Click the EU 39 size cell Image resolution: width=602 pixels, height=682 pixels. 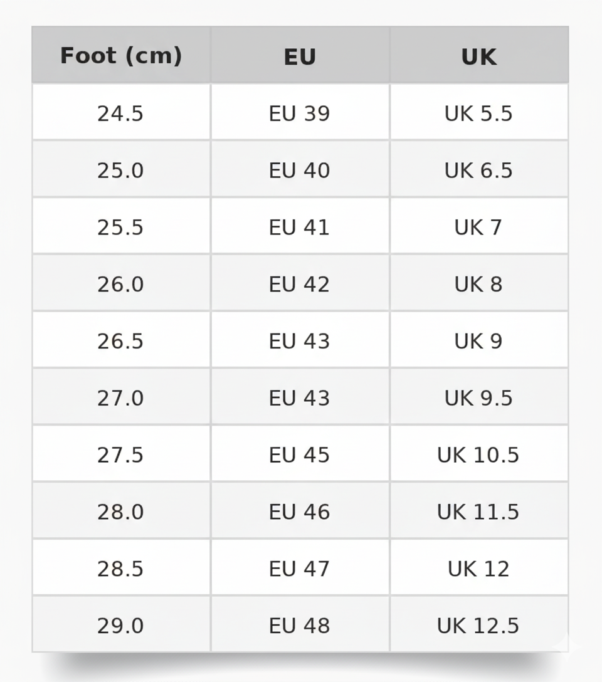(x=300, y=113)
